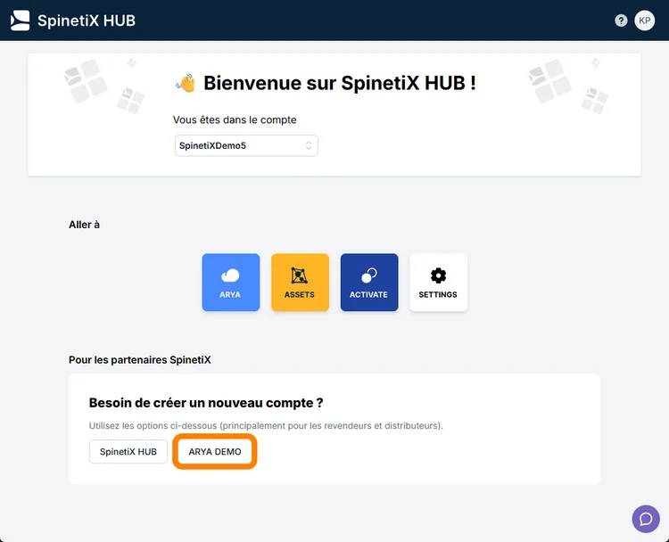The image size is (669, 542).
Task: Open the help question mark icon
Action: 621,21
